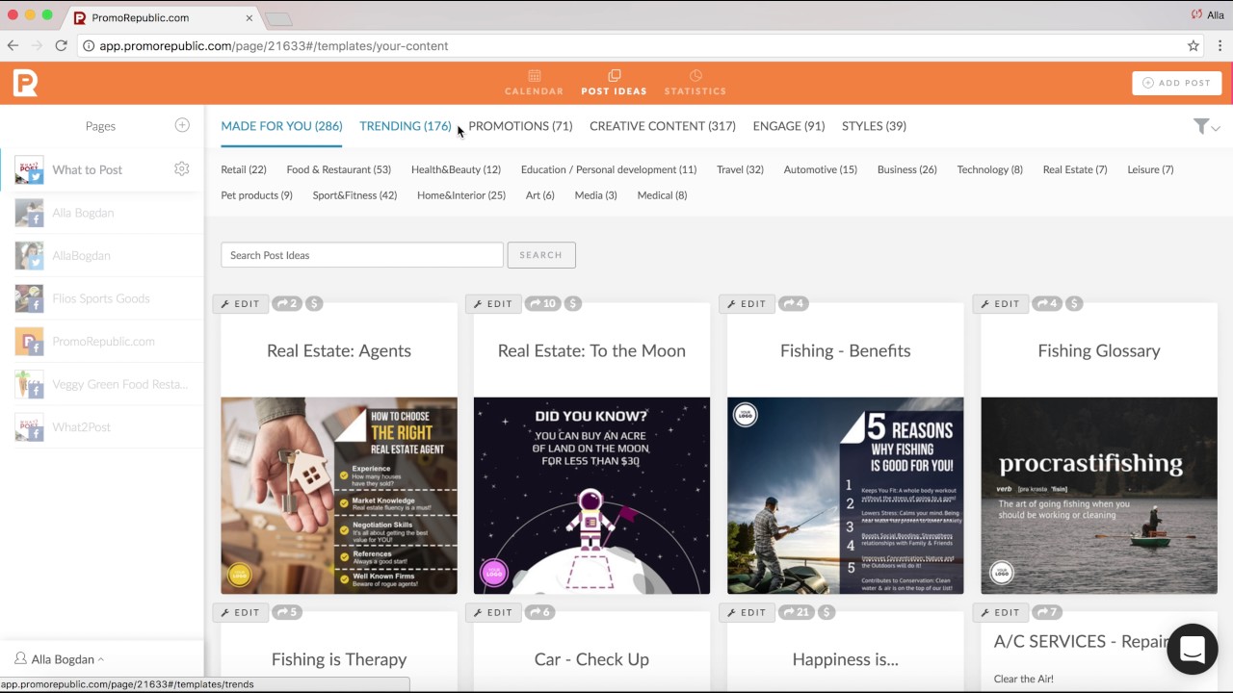This screenshot has height=693, width=1233.
Task: Filter by Health&Beauty (12)
Action: click(x=456, y=169)
